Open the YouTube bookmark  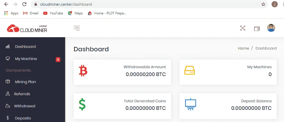(53, 13)
